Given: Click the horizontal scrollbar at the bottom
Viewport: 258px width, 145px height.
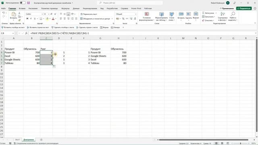Looking at the screenshot, I should 204,140.
